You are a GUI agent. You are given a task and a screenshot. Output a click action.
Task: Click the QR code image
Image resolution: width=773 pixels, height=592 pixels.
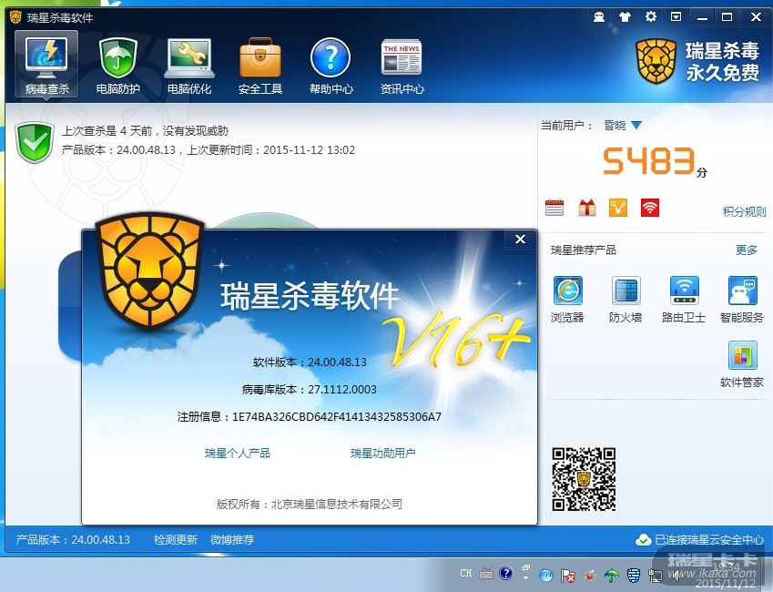tap(584, 479)
